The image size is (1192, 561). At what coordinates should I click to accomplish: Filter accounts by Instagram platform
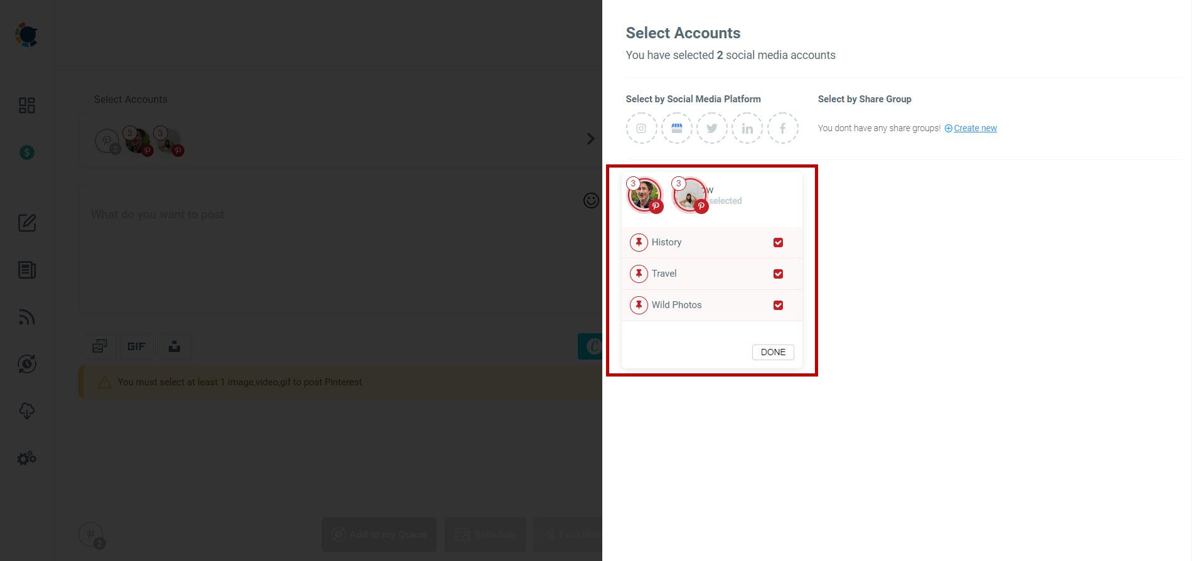point(641,128)
